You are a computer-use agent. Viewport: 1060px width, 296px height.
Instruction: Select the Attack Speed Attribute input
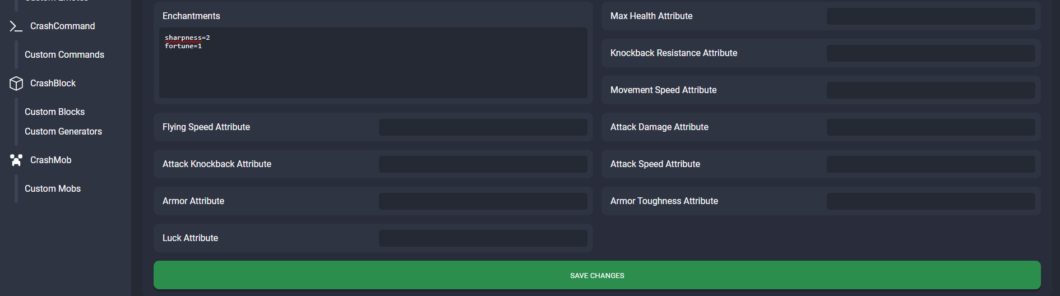pyautogui.click(x=931, y=164)
